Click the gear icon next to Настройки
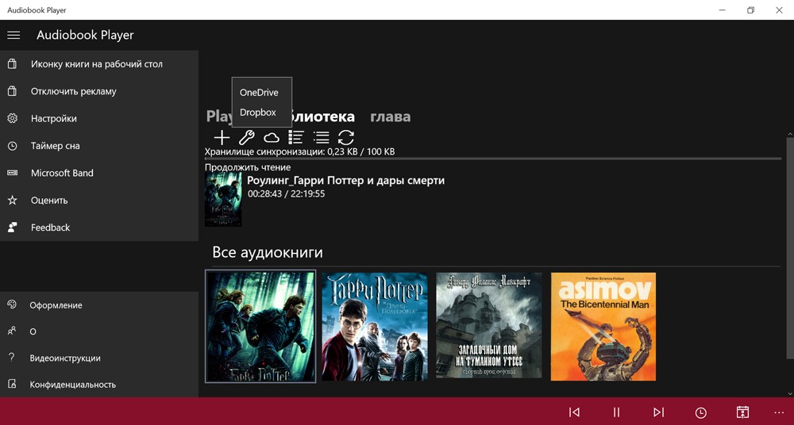 12,118
